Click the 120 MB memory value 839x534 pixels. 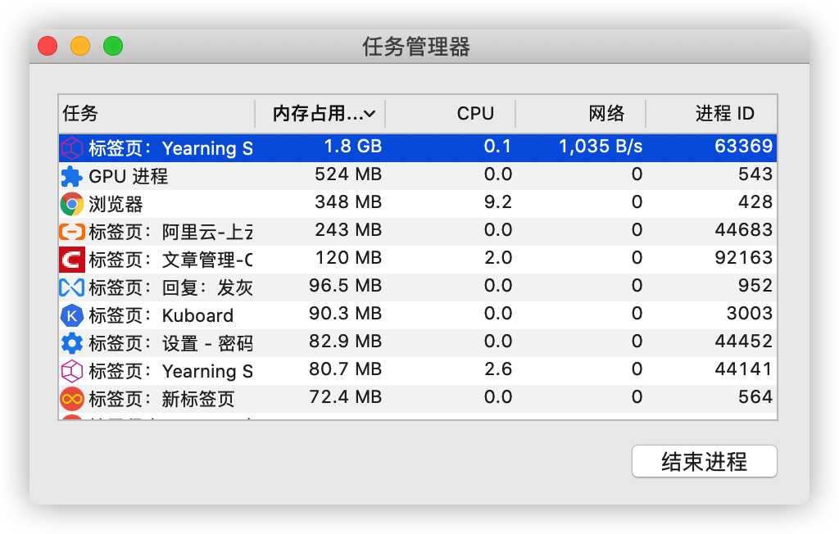349,257
